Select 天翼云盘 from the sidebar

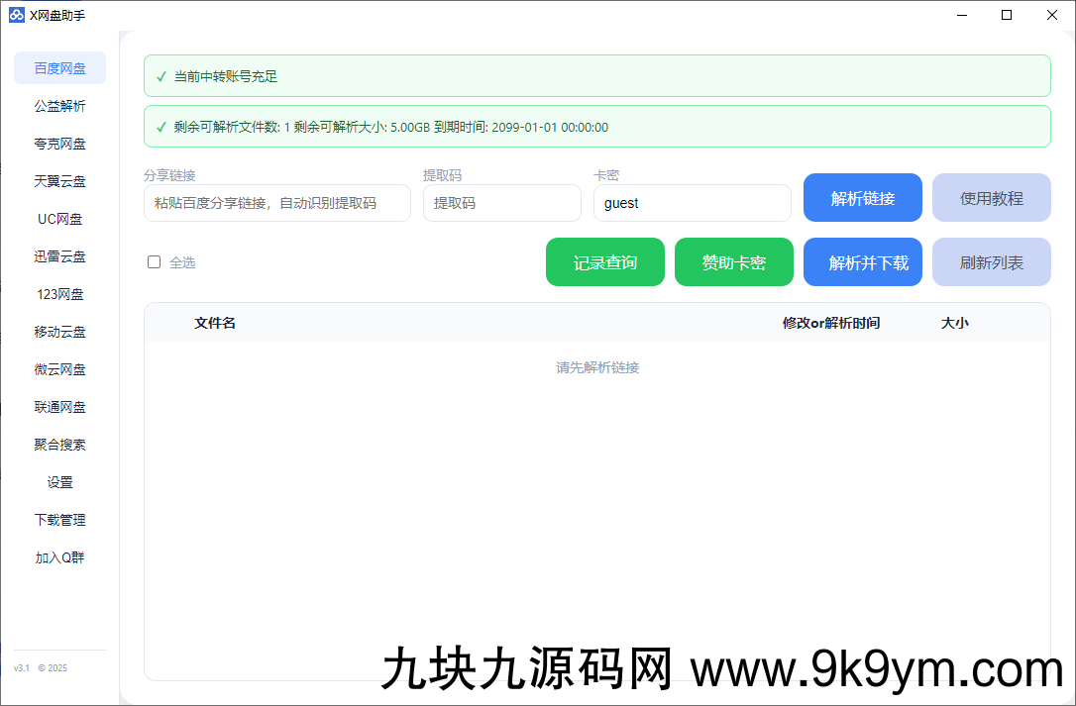59,180
